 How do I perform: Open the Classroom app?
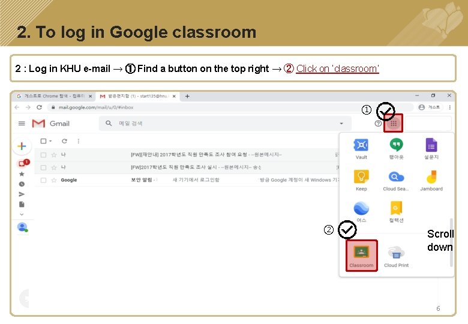point(361,256)
